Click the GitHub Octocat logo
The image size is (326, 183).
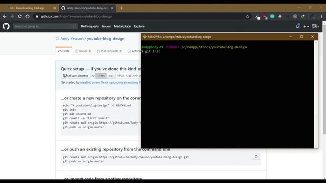[x=6, y=26]
